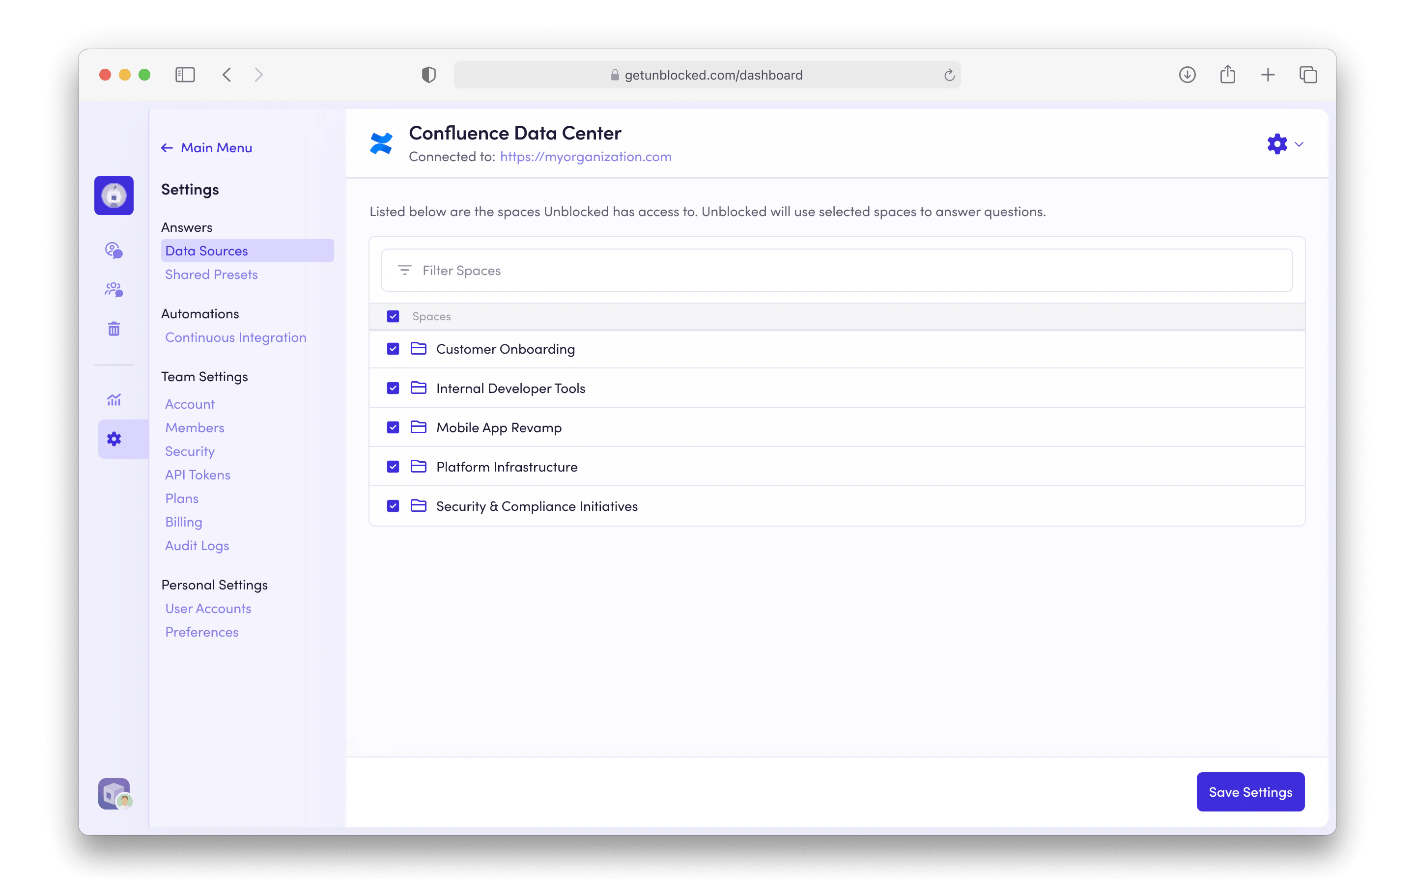1415x894 pixels.
Task: Select the settings gear in left sidebar
Action: point(114,439)
